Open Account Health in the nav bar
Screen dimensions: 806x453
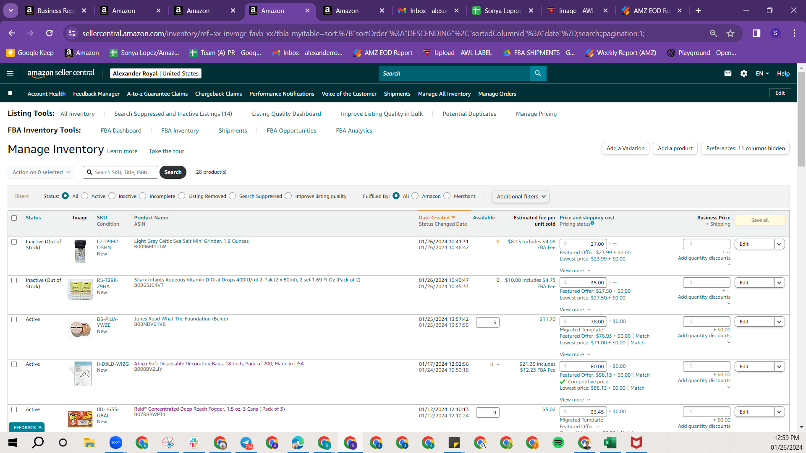coord(47,94)
